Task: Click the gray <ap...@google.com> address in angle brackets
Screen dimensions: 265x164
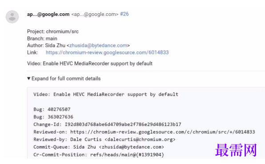Action: tap(95, 14)
